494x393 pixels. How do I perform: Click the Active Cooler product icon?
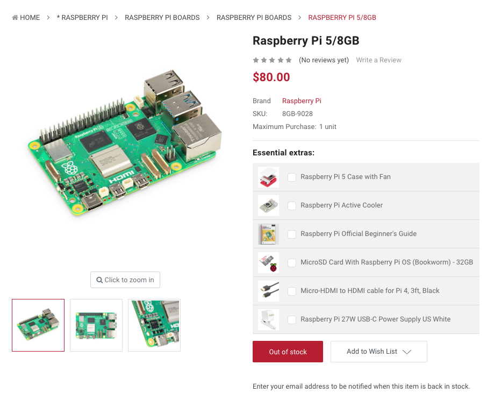tap(268, 205)
